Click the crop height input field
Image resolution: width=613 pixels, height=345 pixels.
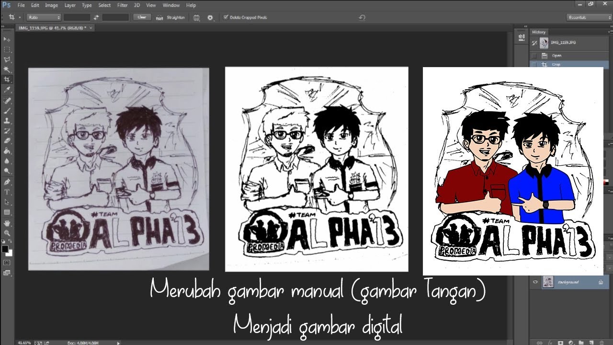tap(115, 17)
